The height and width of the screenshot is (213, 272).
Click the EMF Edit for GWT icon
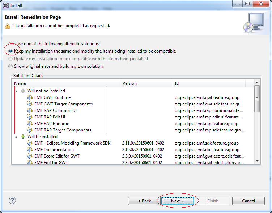point(30,162)
